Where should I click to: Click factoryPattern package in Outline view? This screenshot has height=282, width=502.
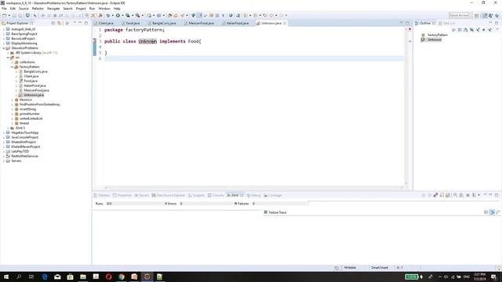tap(438, 34)
